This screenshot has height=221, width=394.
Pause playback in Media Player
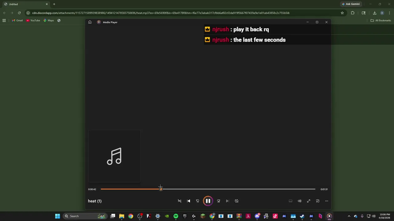[x=208, y=201]
